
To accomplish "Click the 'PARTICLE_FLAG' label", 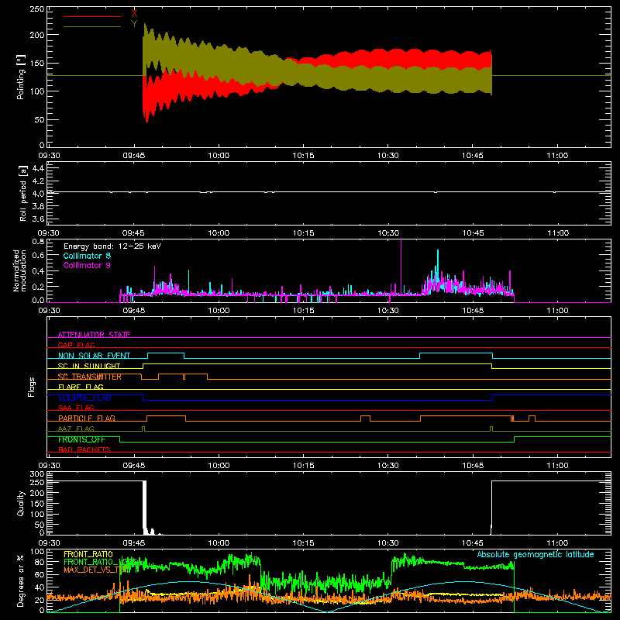I will coord(87,418).
